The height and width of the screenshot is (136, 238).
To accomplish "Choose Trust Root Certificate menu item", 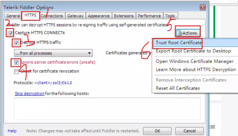I will tap(195, 43).
